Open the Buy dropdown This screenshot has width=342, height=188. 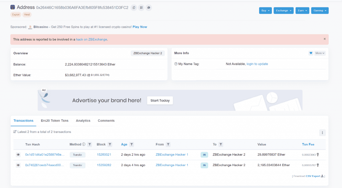pos(266,10)
